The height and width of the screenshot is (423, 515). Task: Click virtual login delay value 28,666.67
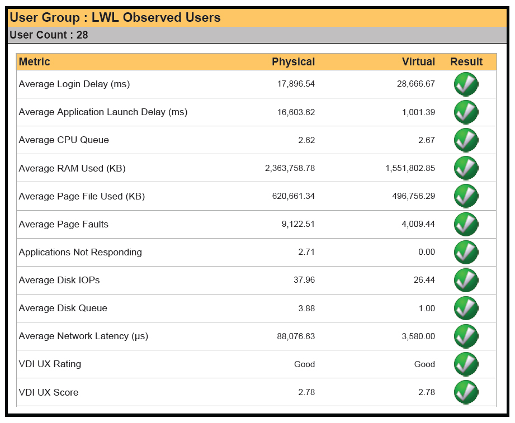pyautogui.click(x=416, y=84)
